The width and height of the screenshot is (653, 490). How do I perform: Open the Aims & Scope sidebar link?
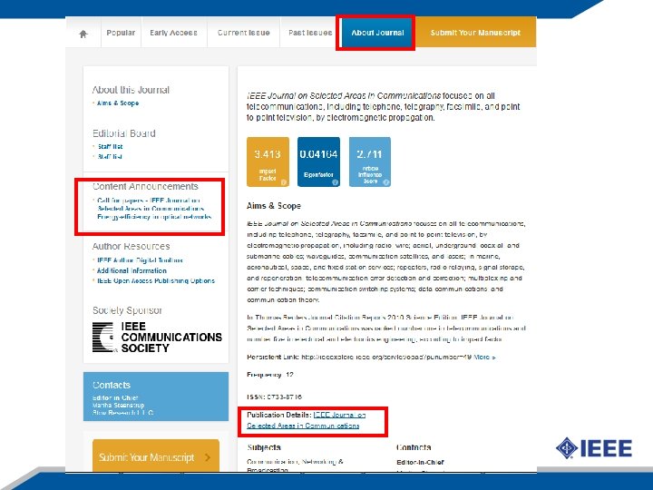[118, 103]
